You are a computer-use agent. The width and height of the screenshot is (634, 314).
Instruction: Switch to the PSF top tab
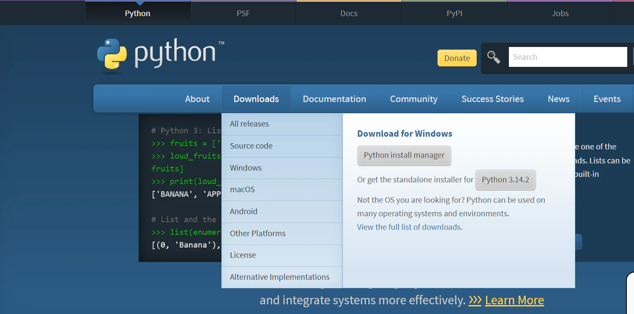pos(243,13)
